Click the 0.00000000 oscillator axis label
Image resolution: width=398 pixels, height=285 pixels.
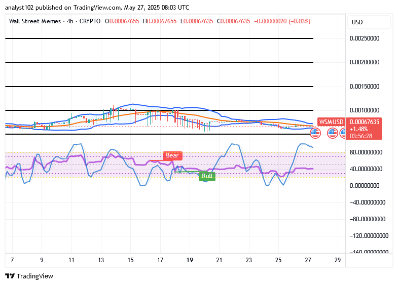coord(365,186)
